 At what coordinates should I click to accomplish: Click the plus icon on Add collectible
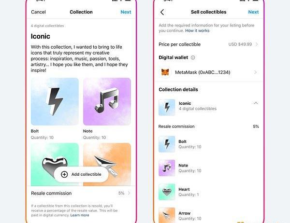tap(64, 174)
